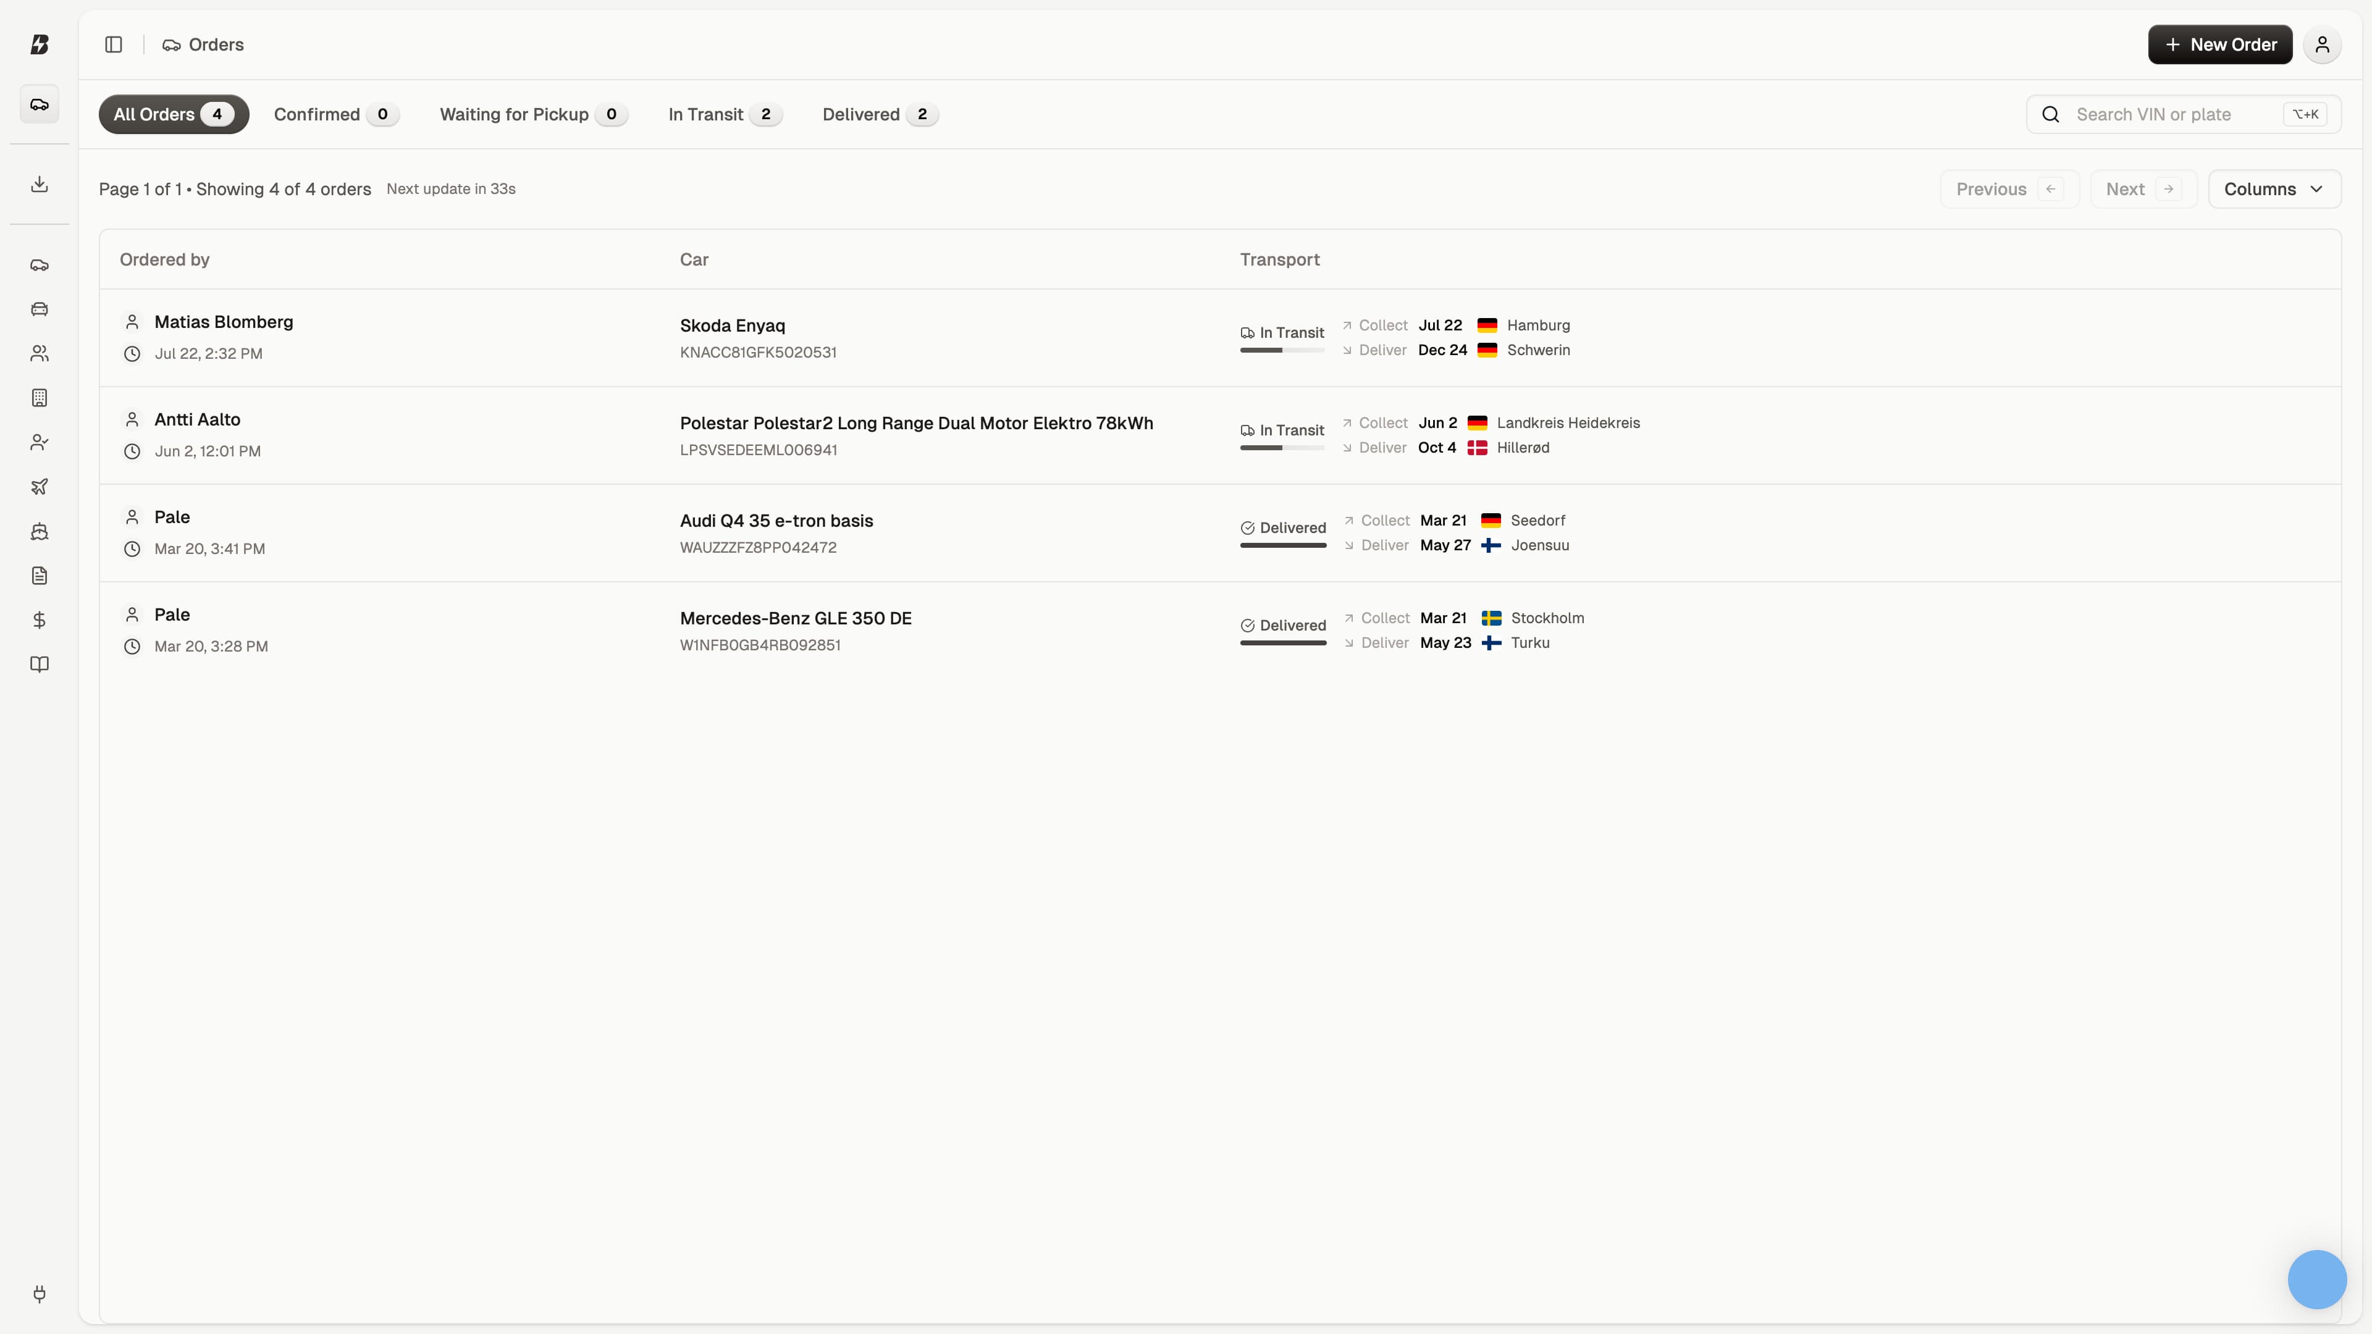Open the dollar sign billing icon

tap(39, 621)
